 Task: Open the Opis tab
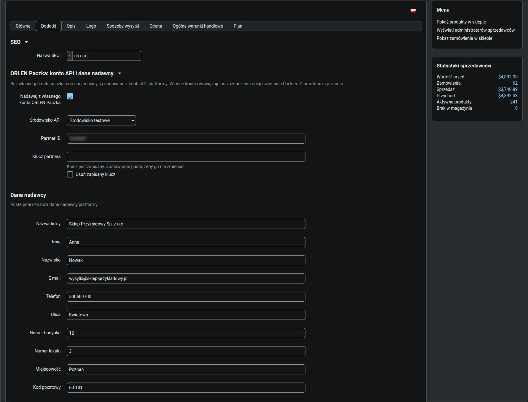coord(71,26)
